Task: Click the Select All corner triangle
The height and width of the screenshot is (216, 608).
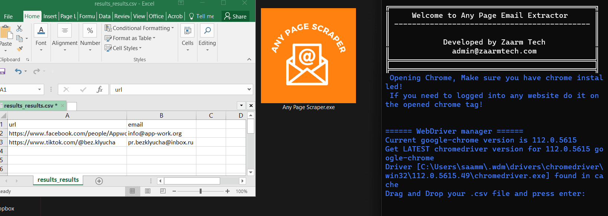Action: [x=4, y=115]
